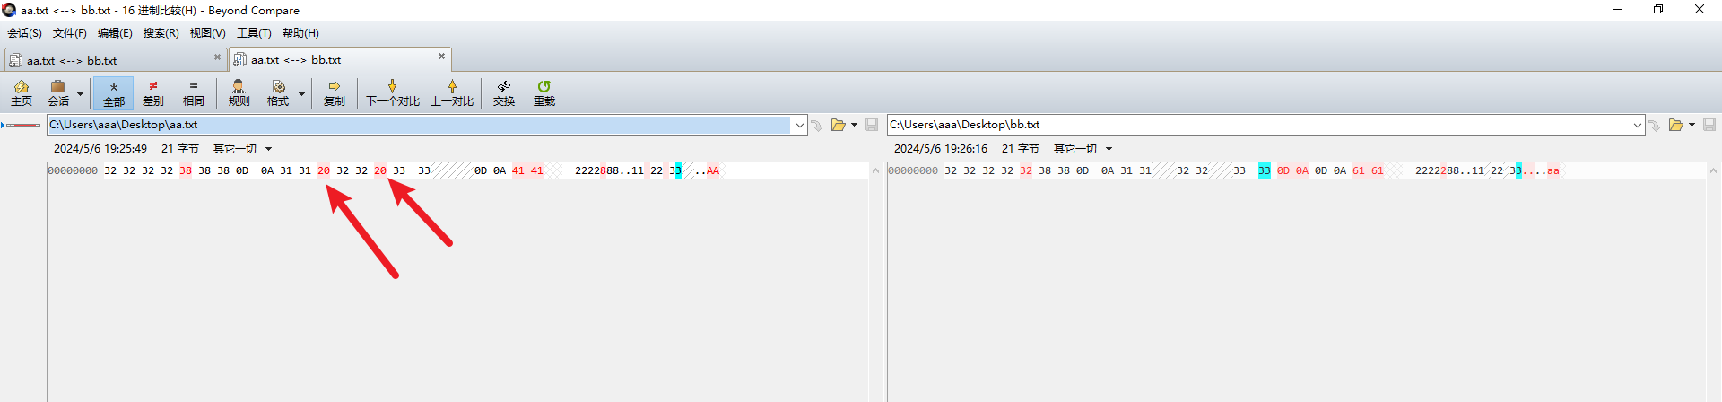The image size is (1722, 402).
Task: Click the right pane offset 00000000
Action: (913, 170)
